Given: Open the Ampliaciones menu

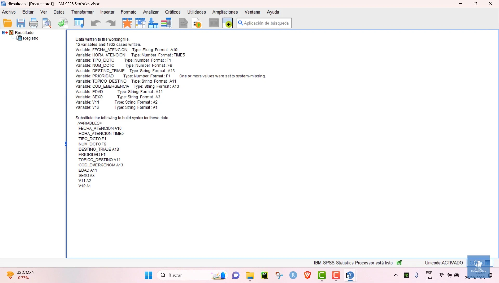Looking at the screenshot, I should point(225,12).
